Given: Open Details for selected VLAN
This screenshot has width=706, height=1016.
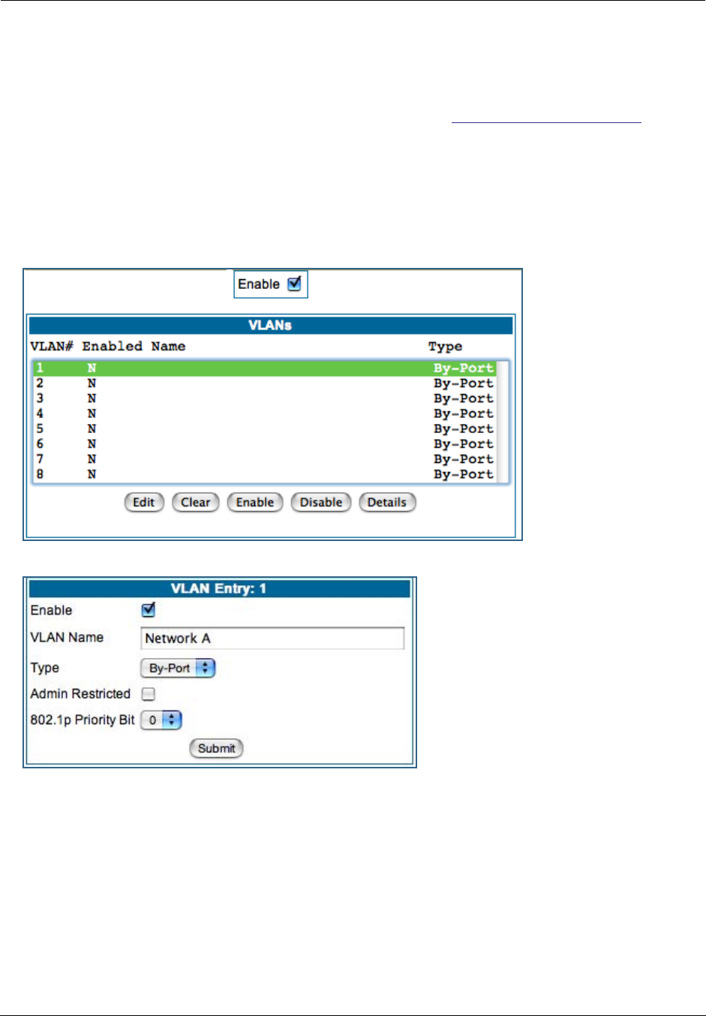Looking at the screenshot, I should coord(387,502).
